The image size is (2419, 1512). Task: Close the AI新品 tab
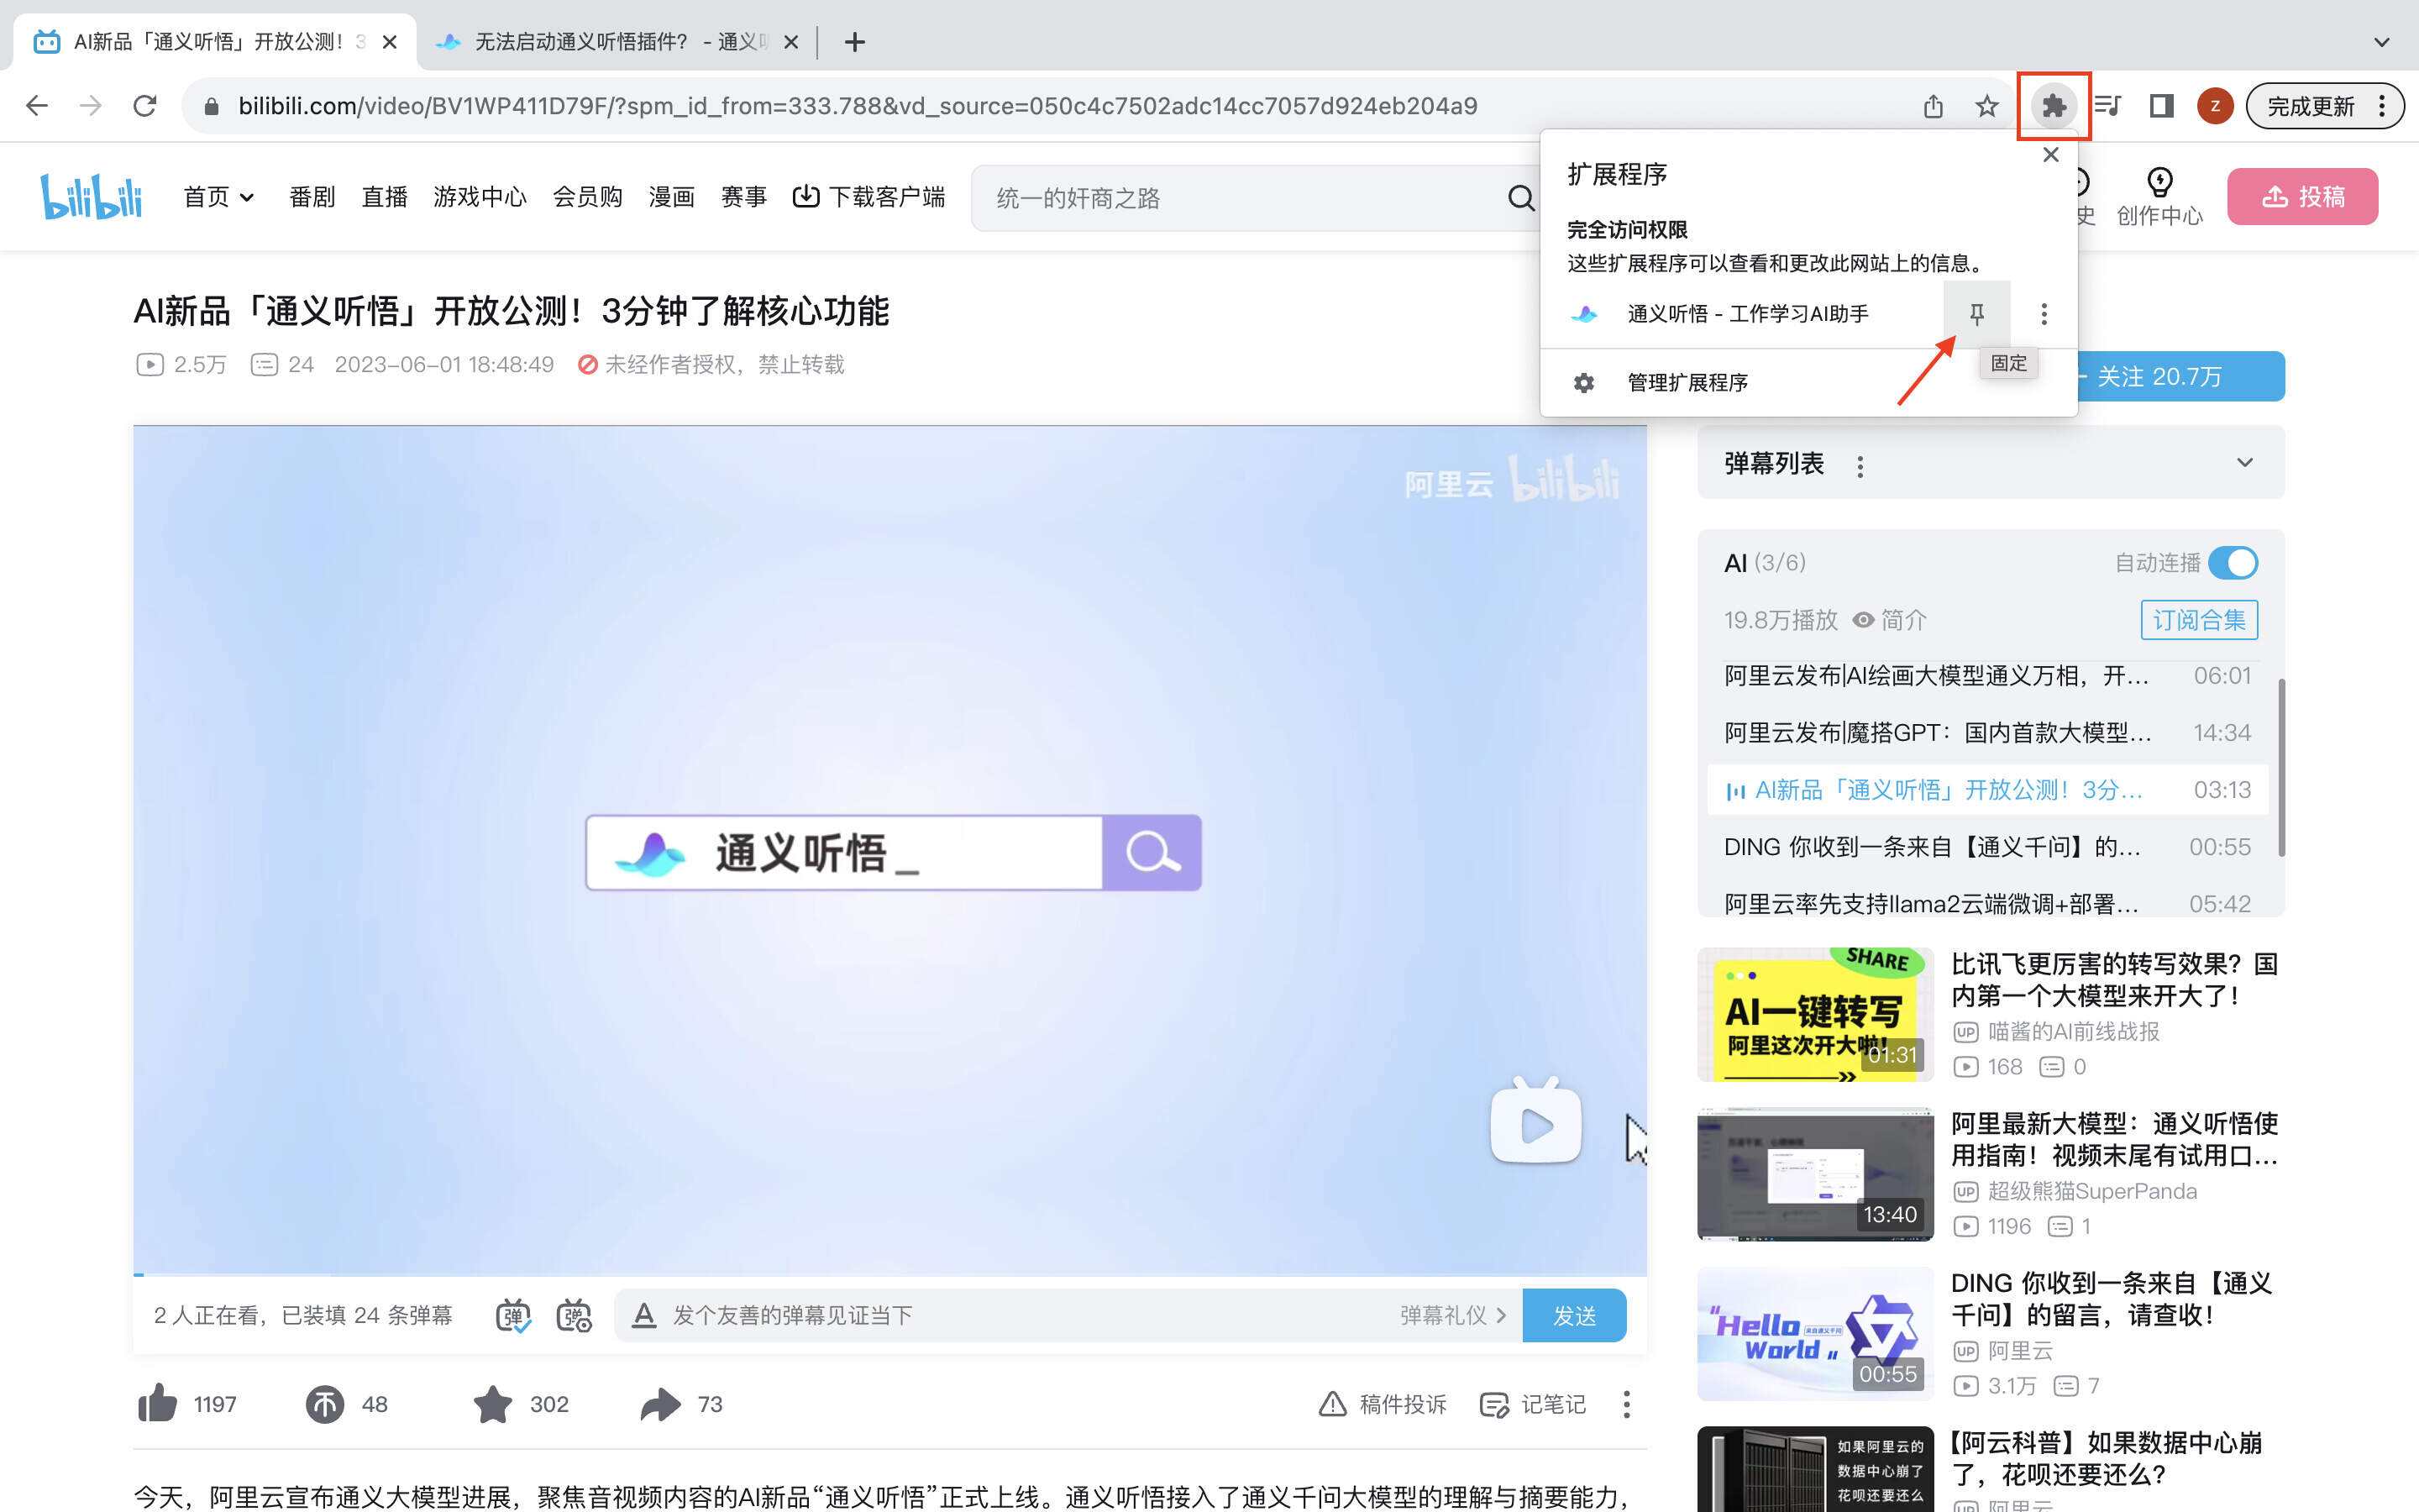pyautogui.click(x=390, y=42)
